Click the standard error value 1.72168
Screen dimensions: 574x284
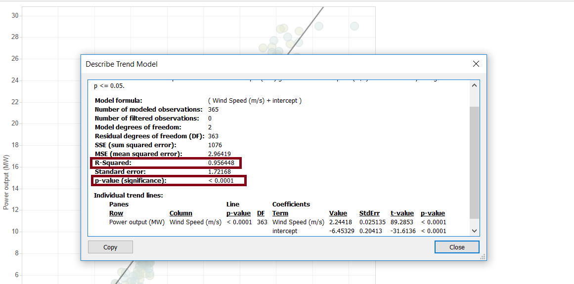tap(220, 171)
